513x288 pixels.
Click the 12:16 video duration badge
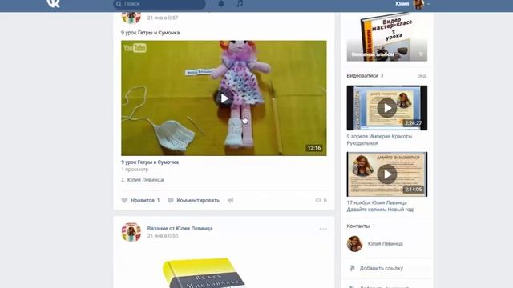tap(314, 148)
